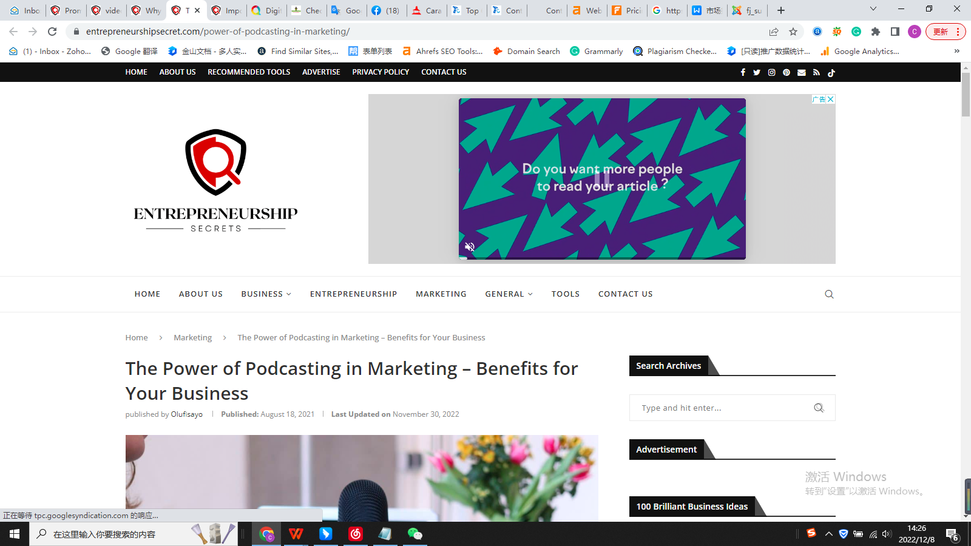Bookmark this page with the star icon
The height and width of the screenshot is (546, 971).
[793, 32]
